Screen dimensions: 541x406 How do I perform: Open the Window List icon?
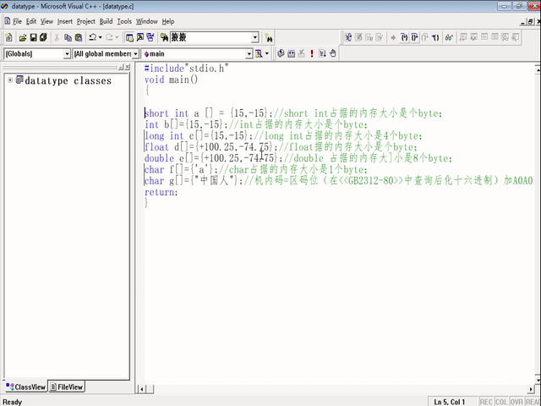pos(150,37)
